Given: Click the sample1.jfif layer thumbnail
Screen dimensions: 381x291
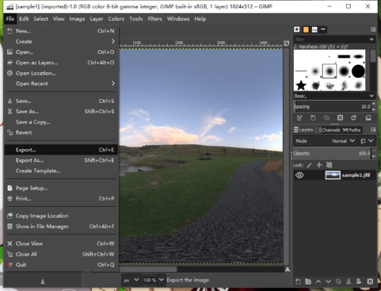Looking at the screenshot, I should pos(332,175).
